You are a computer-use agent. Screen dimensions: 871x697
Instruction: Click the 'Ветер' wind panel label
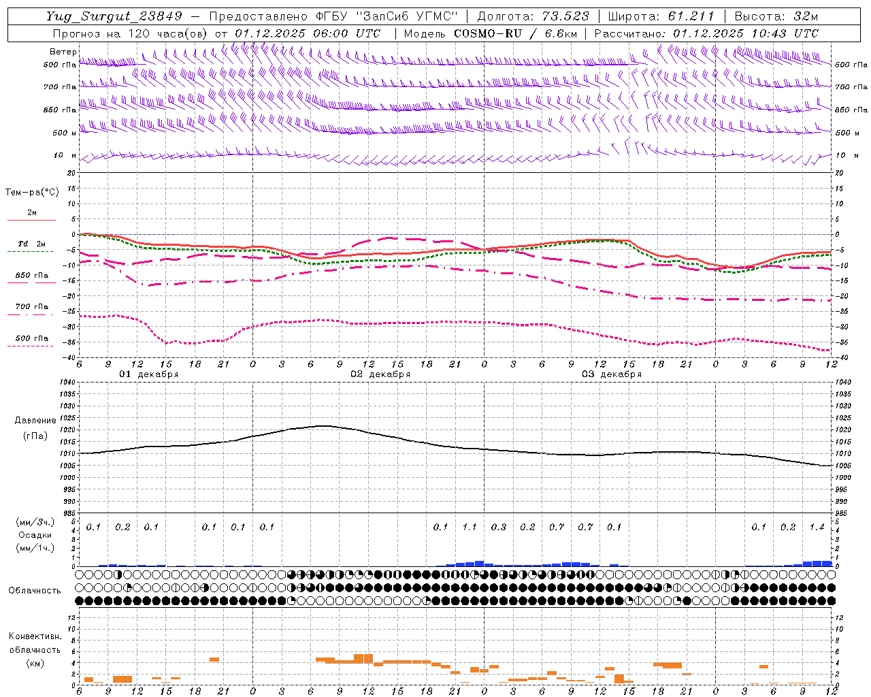click(x=63, y=52)
